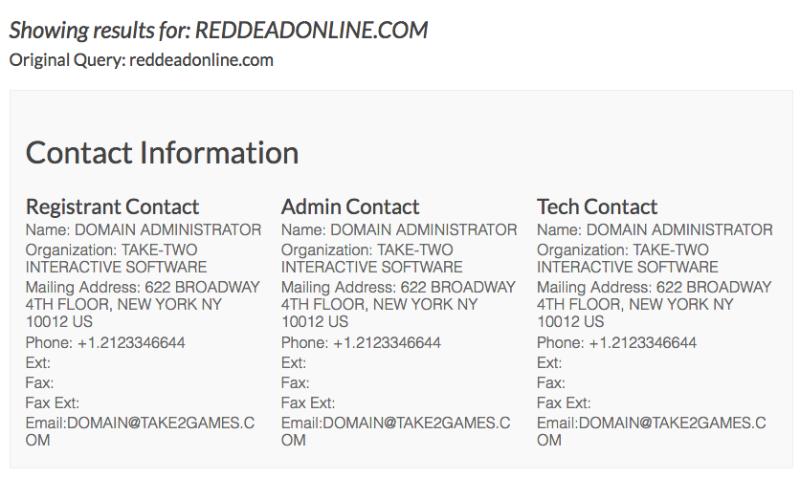Click the Registrant mailing address 622 BROADWAY
This screenshot has height=478, width=800.
pyautogui.click(x=202, y=288)
